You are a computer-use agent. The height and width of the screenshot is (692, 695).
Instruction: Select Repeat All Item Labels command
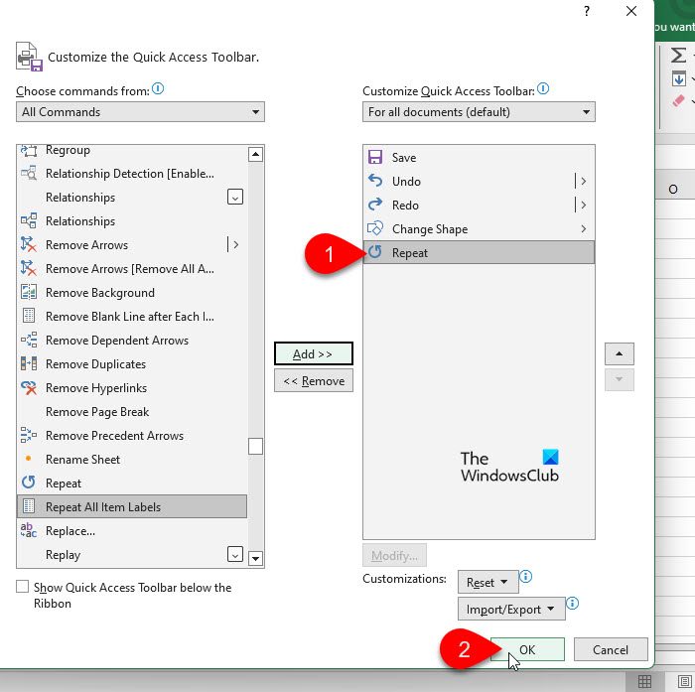click(x=103, y=507)
